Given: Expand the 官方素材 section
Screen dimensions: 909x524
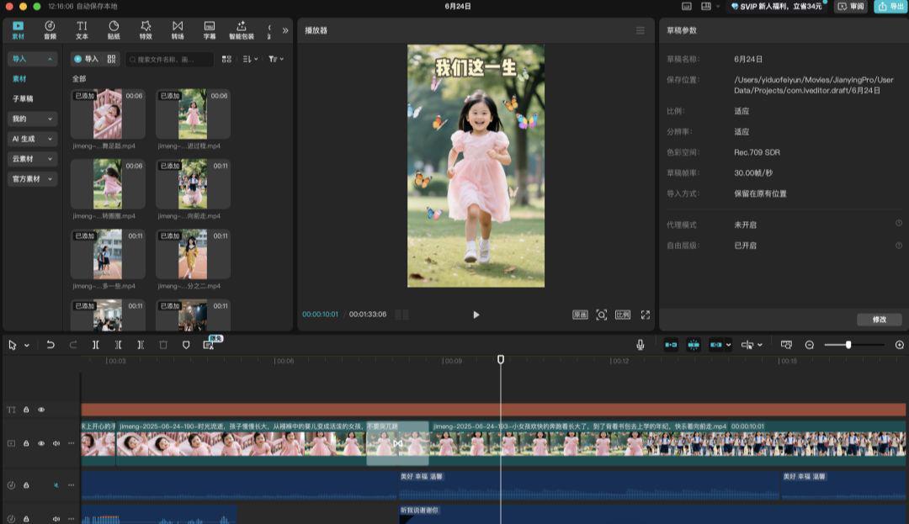Looking at the screenshot, I should (32, 179).
